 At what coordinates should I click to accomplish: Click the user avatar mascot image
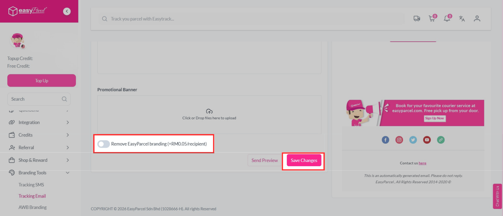click(17, 41)
